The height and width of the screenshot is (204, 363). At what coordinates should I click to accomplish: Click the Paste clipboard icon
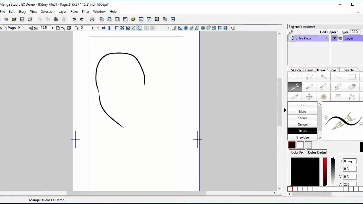(x=56, y=19)
